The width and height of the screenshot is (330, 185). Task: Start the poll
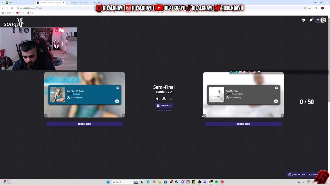pyautogui.click(x=164, y=106)
